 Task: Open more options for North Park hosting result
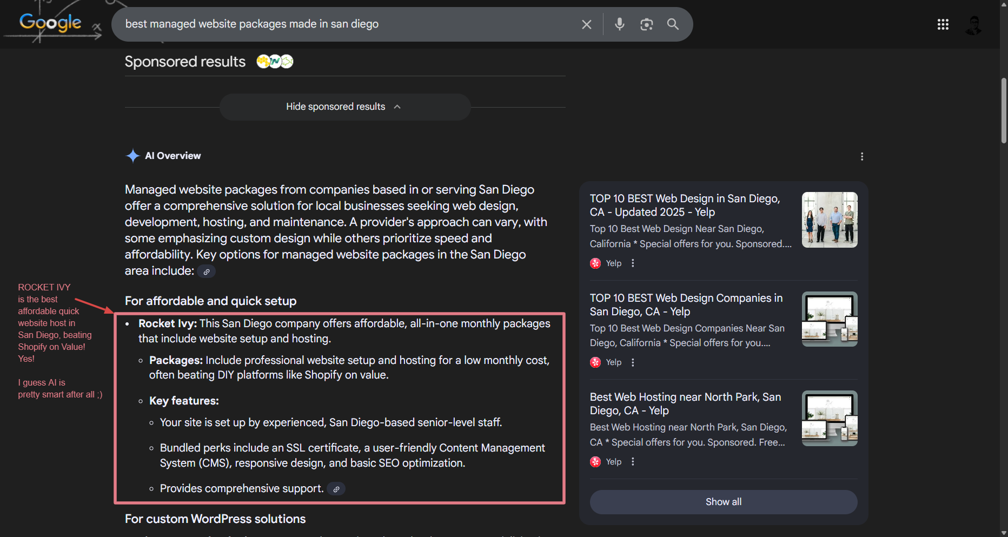(x=633, y=462)
